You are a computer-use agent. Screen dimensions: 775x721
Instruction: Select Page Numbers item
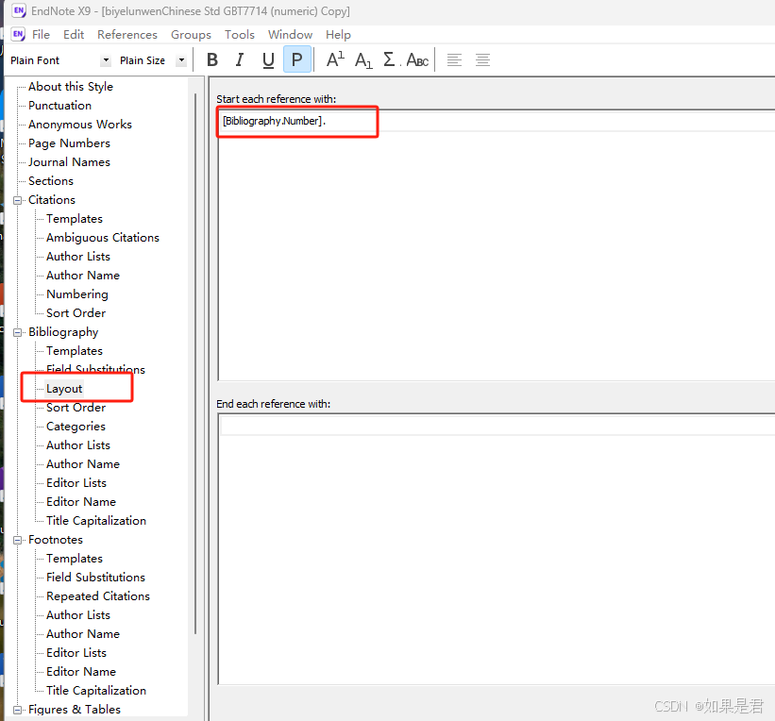pos(69,143)
